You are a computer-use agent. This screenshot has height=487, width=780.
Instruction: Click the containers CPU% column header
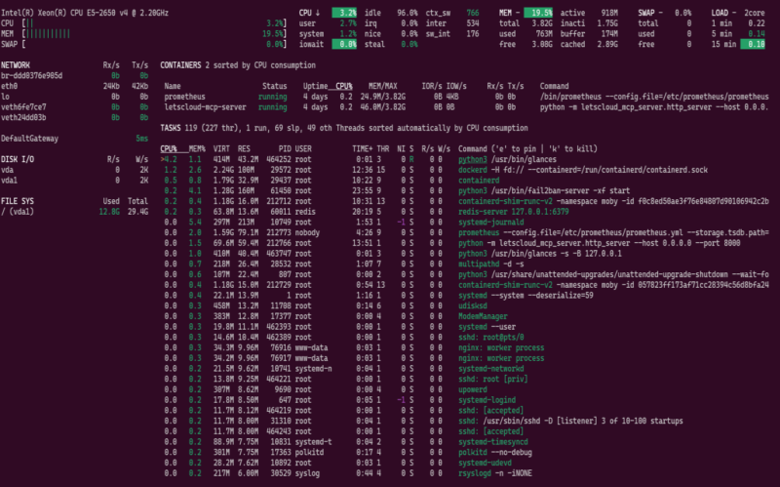pyautogui.click(x=344, y=86)
